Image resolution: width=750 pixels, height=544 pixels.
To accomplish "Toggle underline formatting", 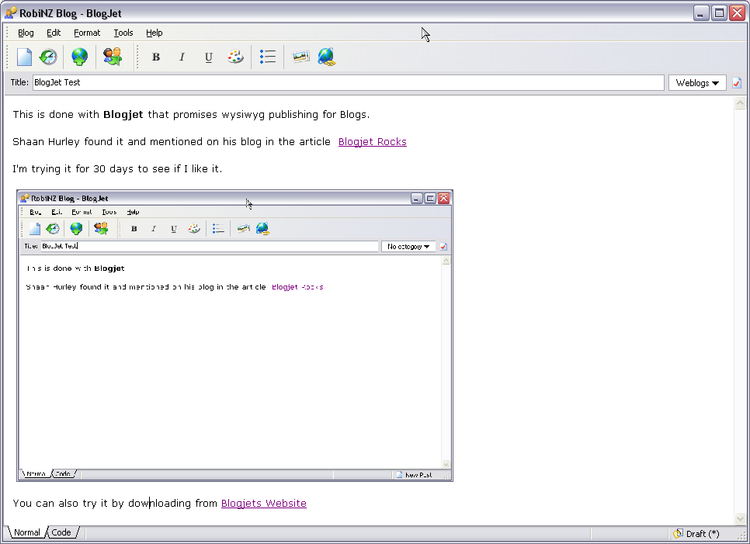I will [x=208, y=57].
